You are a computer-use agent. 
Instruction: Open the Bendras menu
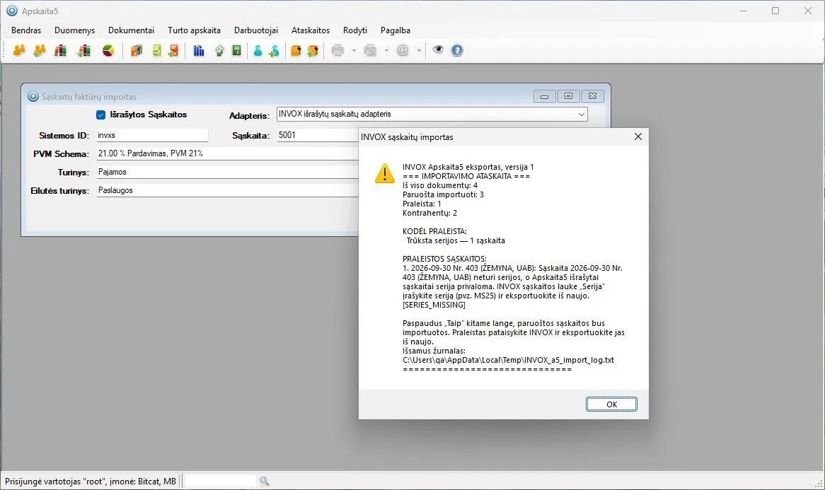(x=26, y=30)
